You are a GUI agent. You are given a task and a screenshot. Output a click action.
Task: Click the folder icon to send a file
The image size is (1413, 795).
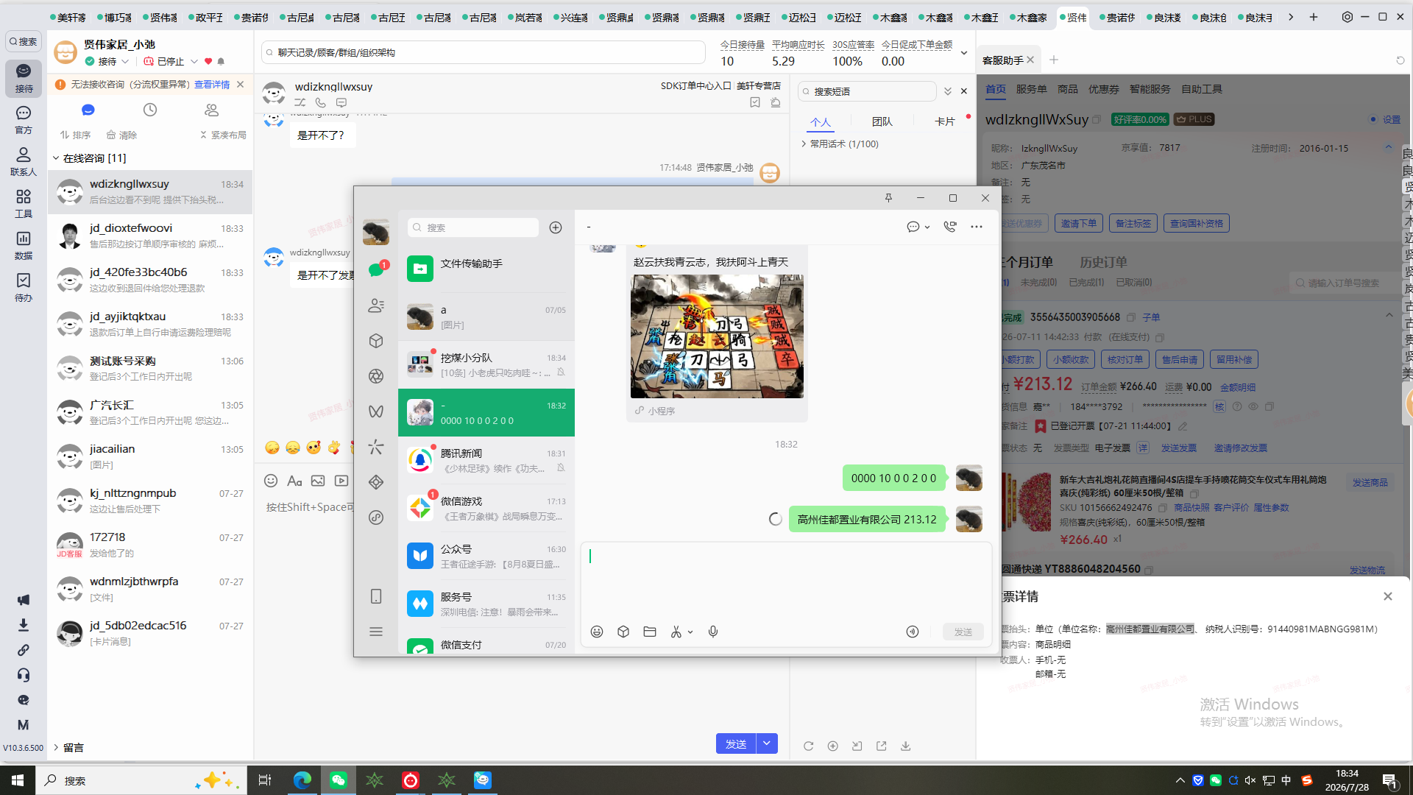click(650, 632)
